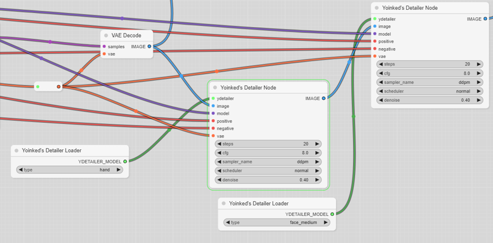
Task: Click the right arrow of top-right scheduler field
Action: (479, 91)
